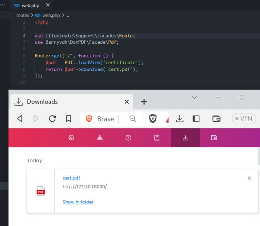The image size is (260, 226).
Task: Click the loadView method call in code
Action: [89, 62]
